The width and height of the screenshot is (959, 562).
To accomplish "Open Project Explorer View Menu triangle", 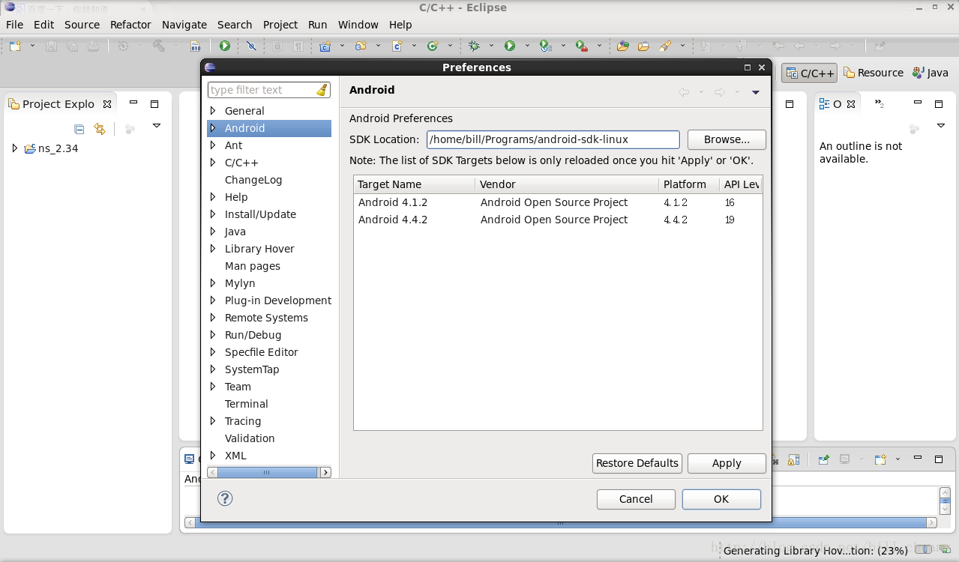I will [157, 126].
